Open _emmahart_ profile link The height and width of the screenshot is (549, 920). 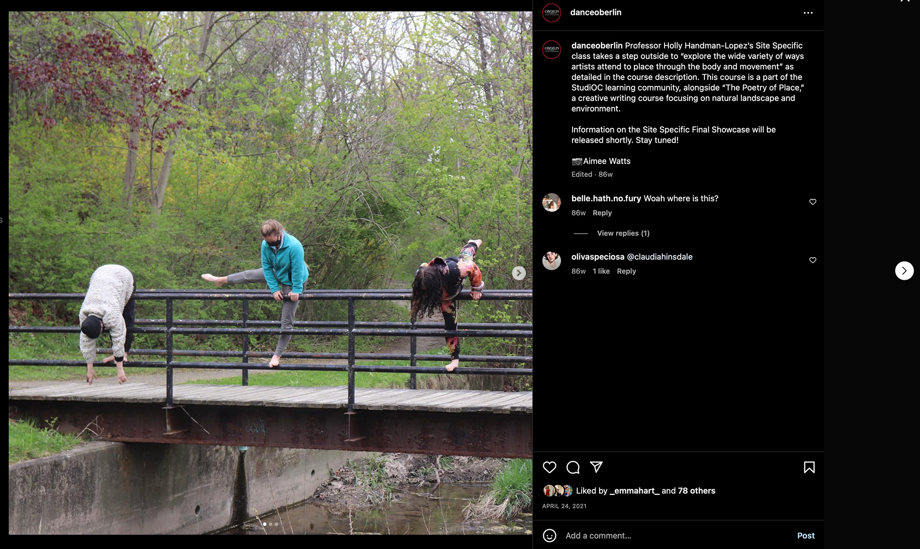(x=634, y=491)
